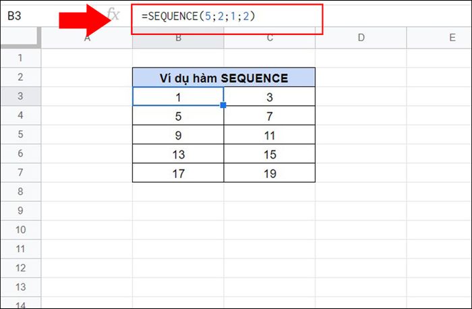Click the formula bar with SEQUENCE formula
Viewport: 472px width, 309px height.
[x=229, y=15]
